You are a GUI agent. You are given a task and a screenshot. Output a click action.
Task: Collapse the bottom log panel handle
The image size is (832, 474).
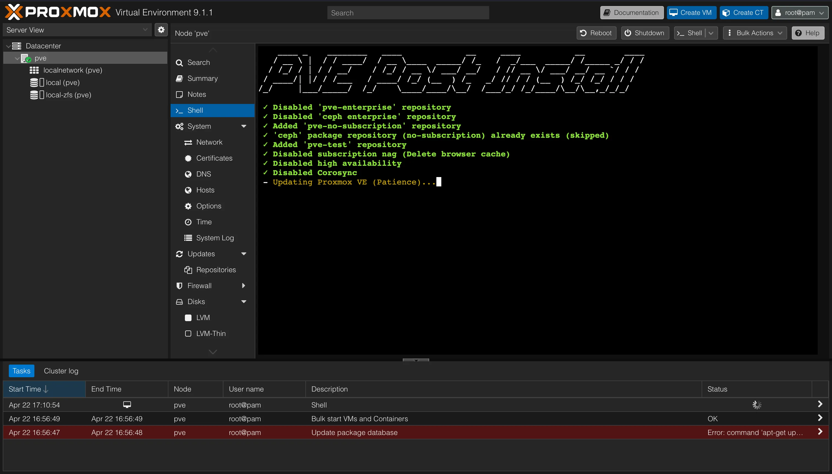pos(416,360)
